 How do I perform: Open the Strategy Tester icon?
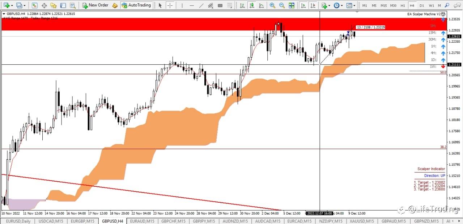pyautogui.click(x=73, y=5)
